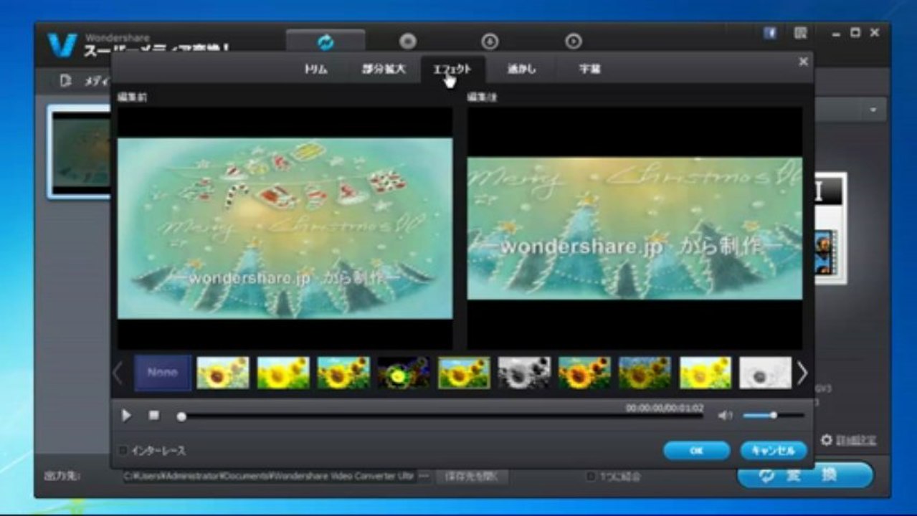Open the 透かし tab
The image size is (917, 516).
pos(521,69)
